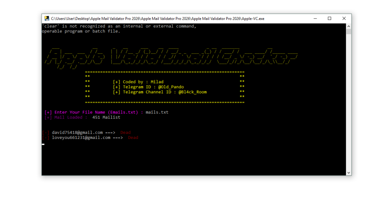Click the maximize window control

[x=330, y=18]
